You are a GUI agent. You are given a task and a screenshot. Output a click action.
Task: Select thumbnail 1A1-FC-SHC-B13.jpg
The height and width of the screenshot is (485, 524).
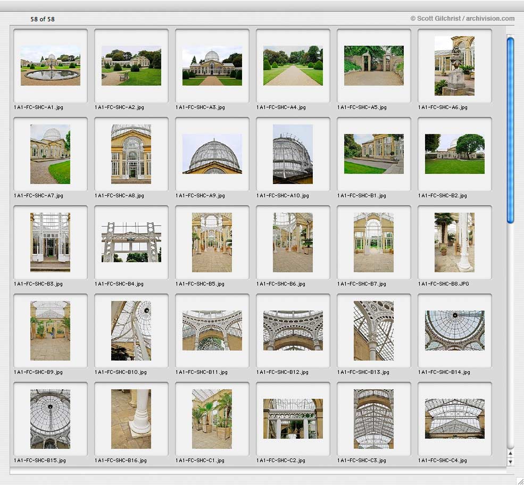373,330
